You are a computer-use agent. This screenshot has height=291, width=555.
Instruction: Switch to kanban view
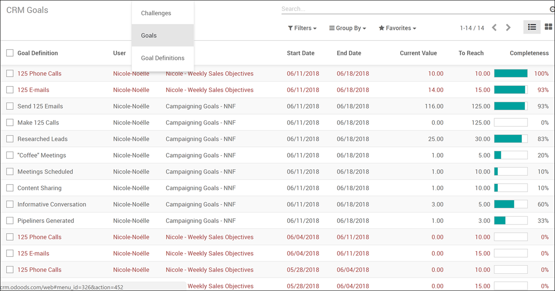(x=548, y=27)
